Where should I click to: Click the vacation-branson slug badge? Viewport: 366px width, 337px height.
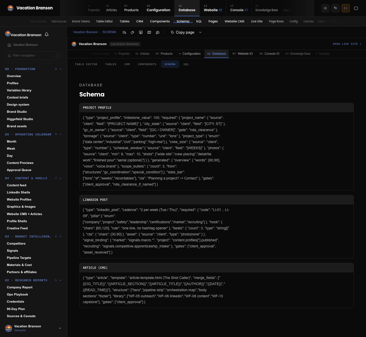tap(125, 44)
